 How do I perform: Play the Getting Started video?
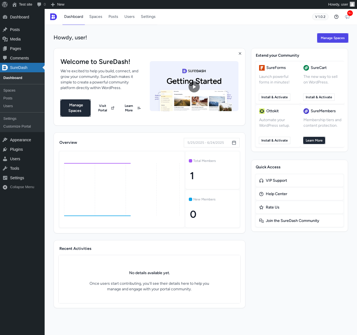[x=194, y=87]
